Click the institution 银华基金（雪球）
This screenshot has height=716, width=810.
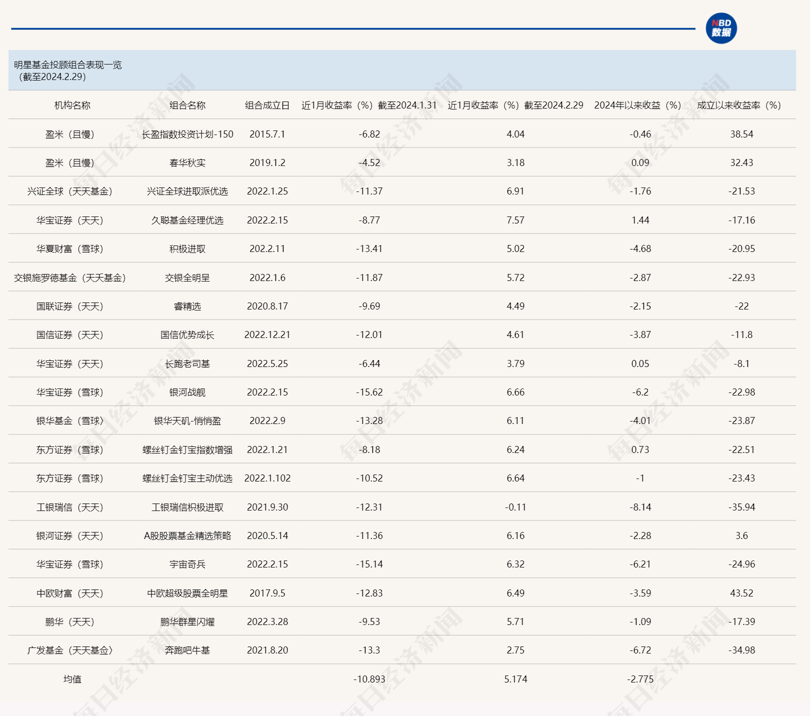coord(70,421)
